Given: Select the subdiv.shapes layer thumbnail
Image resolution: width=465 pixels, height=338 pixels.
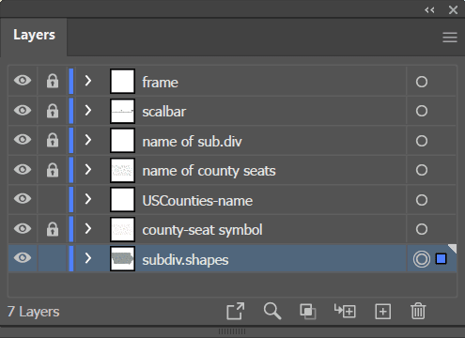Looking at the screenshot, I should [122, 258].
